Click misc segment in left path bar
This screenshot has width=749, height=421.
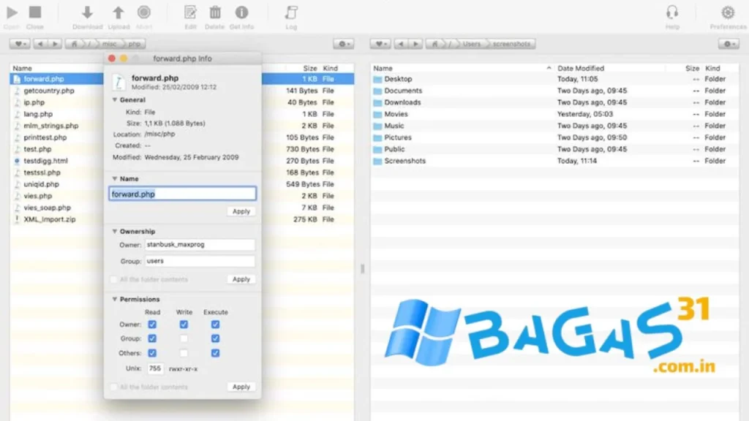click(x=109, y=44)
